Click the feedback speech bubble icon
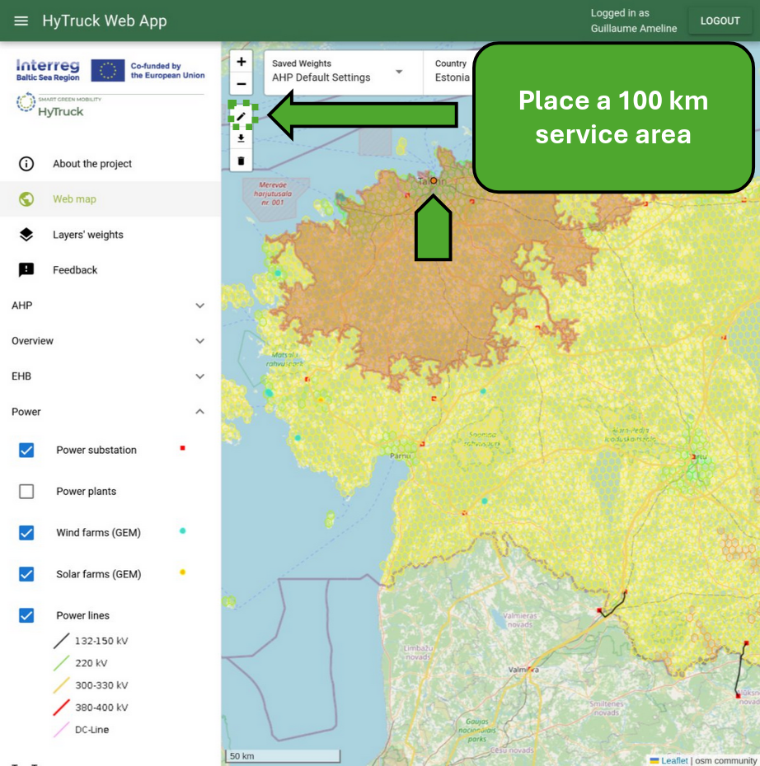Viewport: 760px width, 766px height. [x=26, y=269]
